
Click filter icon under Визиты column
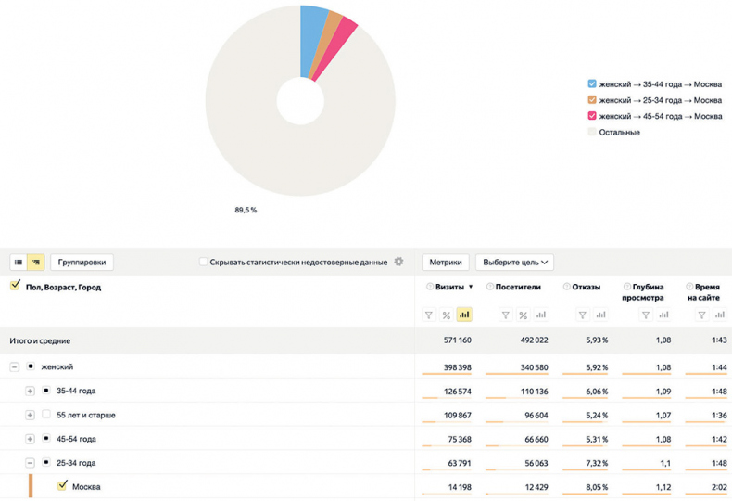429,315
